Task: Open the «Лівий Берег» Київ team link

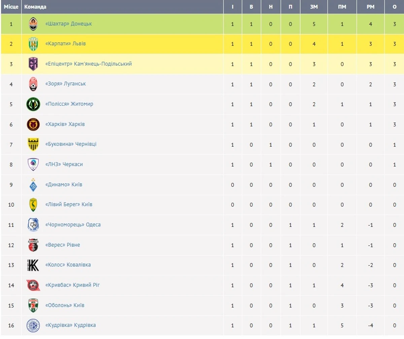Action: [69, 205]
